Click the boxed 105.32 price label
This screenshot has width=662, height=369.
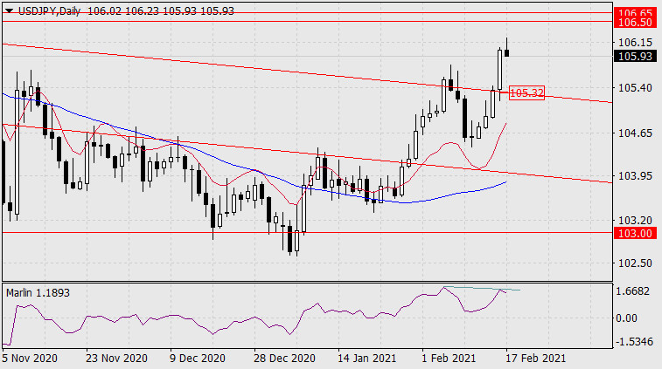click(x=526, y=92)
